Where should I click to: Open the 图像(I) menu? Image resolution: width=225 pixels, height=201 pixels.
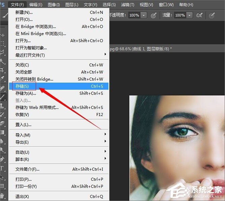click(x=54, y=5)
